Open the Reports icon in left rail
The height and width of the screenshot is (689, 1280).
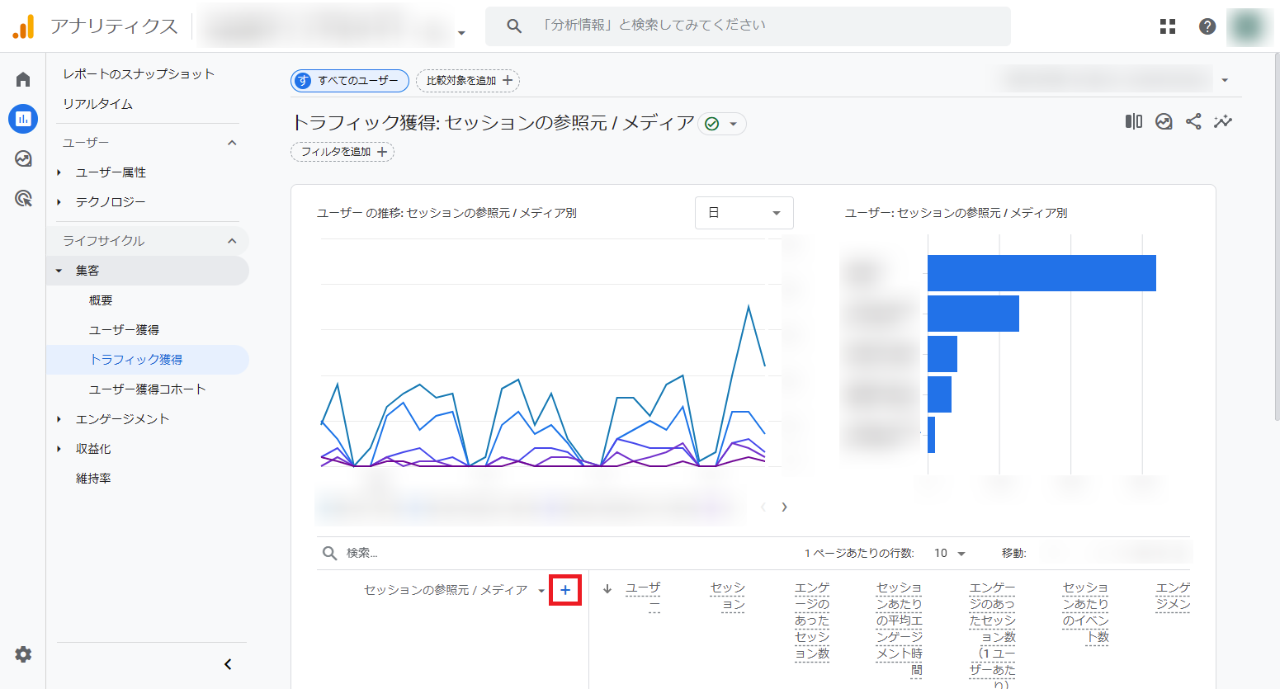[23, 119]
